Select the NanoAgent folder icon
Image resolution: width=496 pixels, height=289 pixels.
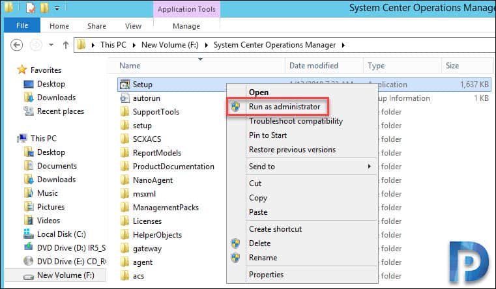pyautogui.click(x=125, y=180)
